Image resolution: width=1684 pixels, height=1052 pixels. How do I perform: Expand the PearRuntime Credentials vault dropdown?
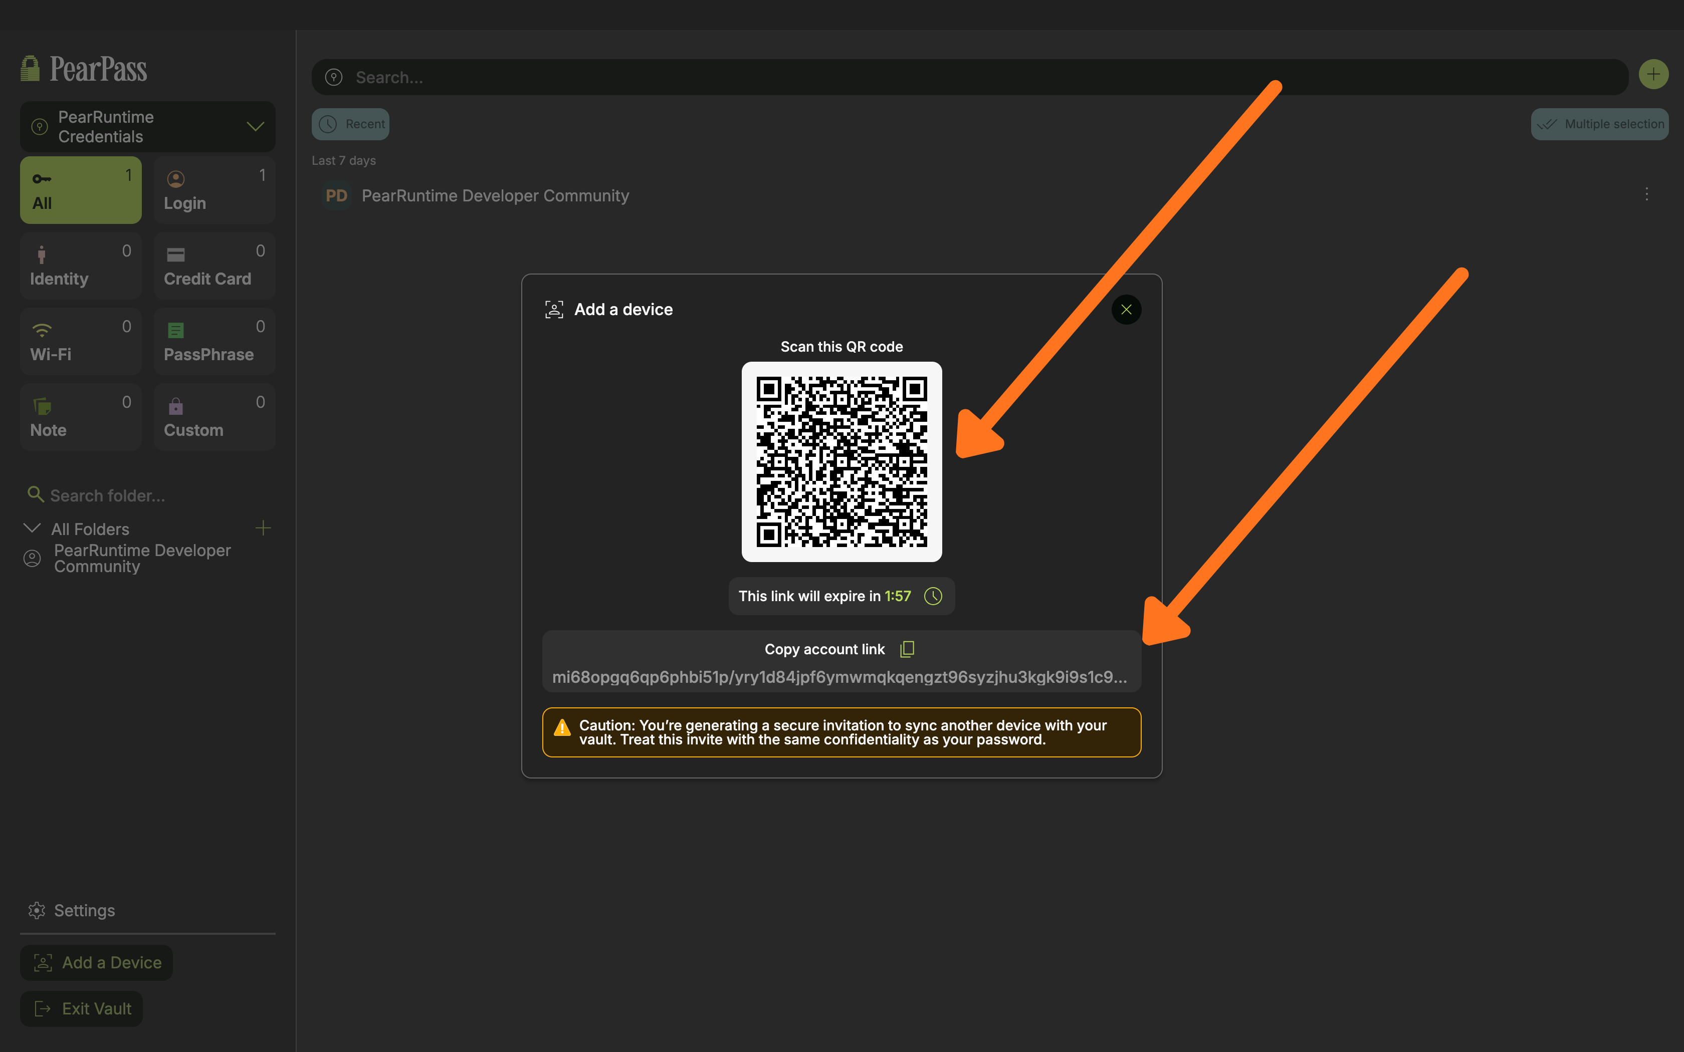pyautogui.click(x=256, y=127)
